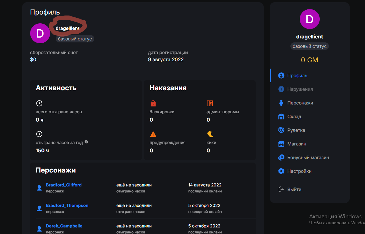Open character Derek_Campbelle link
The image size is (365, 234).
pos(64,226)
